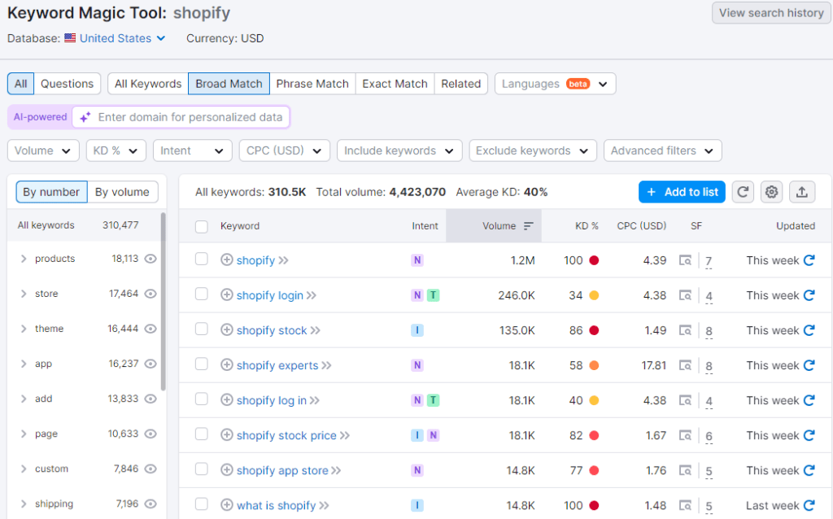833x519 pixels.
Task: Toggle eye icon for theme group
Action: click(150, 329)
